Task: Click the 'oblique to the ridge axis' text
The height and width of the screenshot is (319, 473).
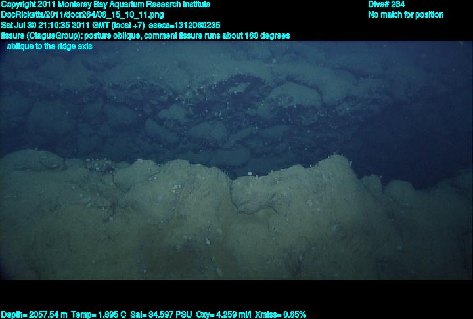Action: click(x=49, y=47)
